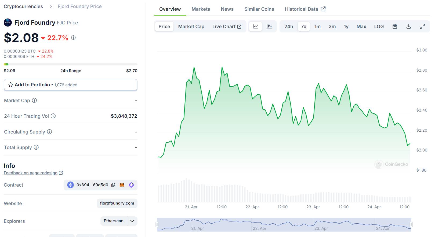435x237 pixels.
Task: Show Circulating Supply info icon
Action: (x=49, y=132)
